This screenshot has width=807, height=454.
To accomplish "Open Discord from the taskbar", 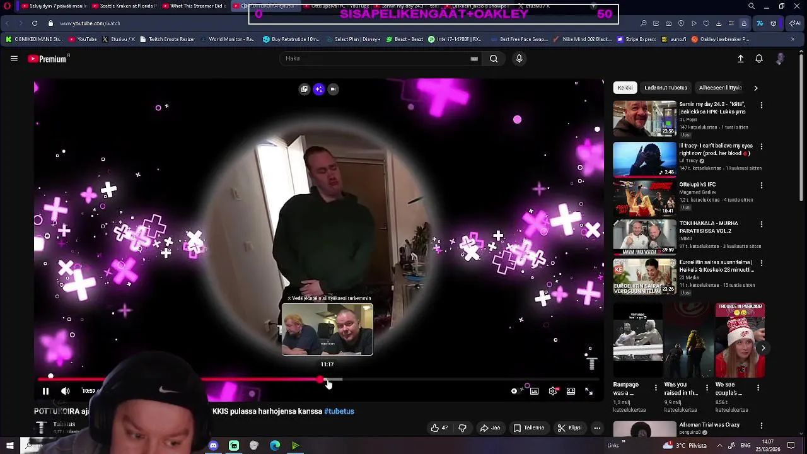I will 213,446.
